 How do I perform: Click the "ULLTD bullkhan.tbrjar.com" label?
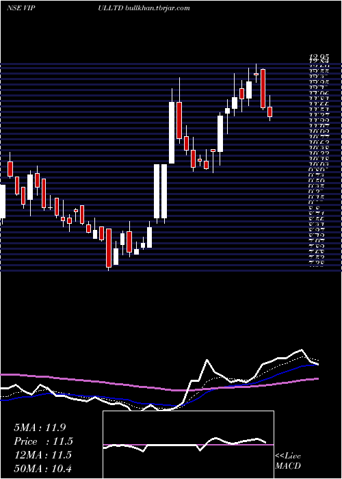pyautogui.click(x=144, y=8)
